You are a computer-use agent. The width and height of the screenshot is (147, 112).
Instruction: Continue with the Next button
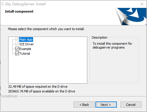point(106,105)
